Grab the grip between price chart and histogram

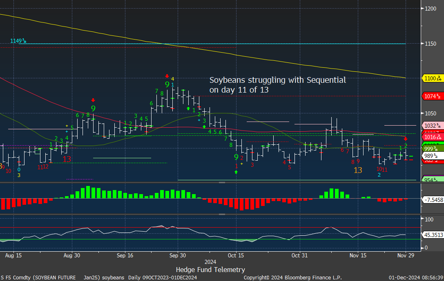click(x=222, y=183)
